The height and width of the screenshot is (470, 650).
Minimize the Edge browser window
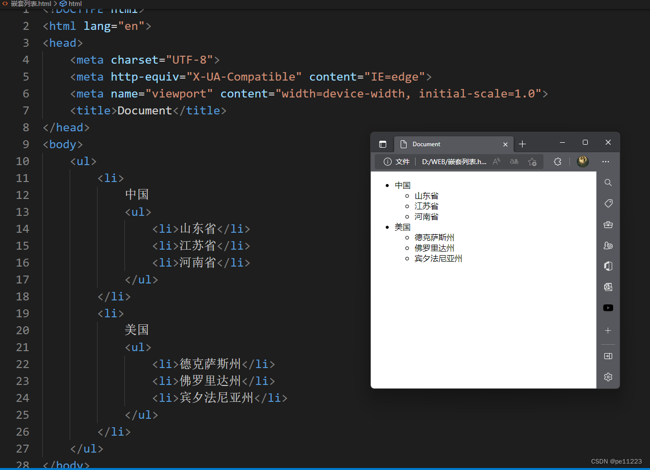pyautogui.click(x=562, y=143)
